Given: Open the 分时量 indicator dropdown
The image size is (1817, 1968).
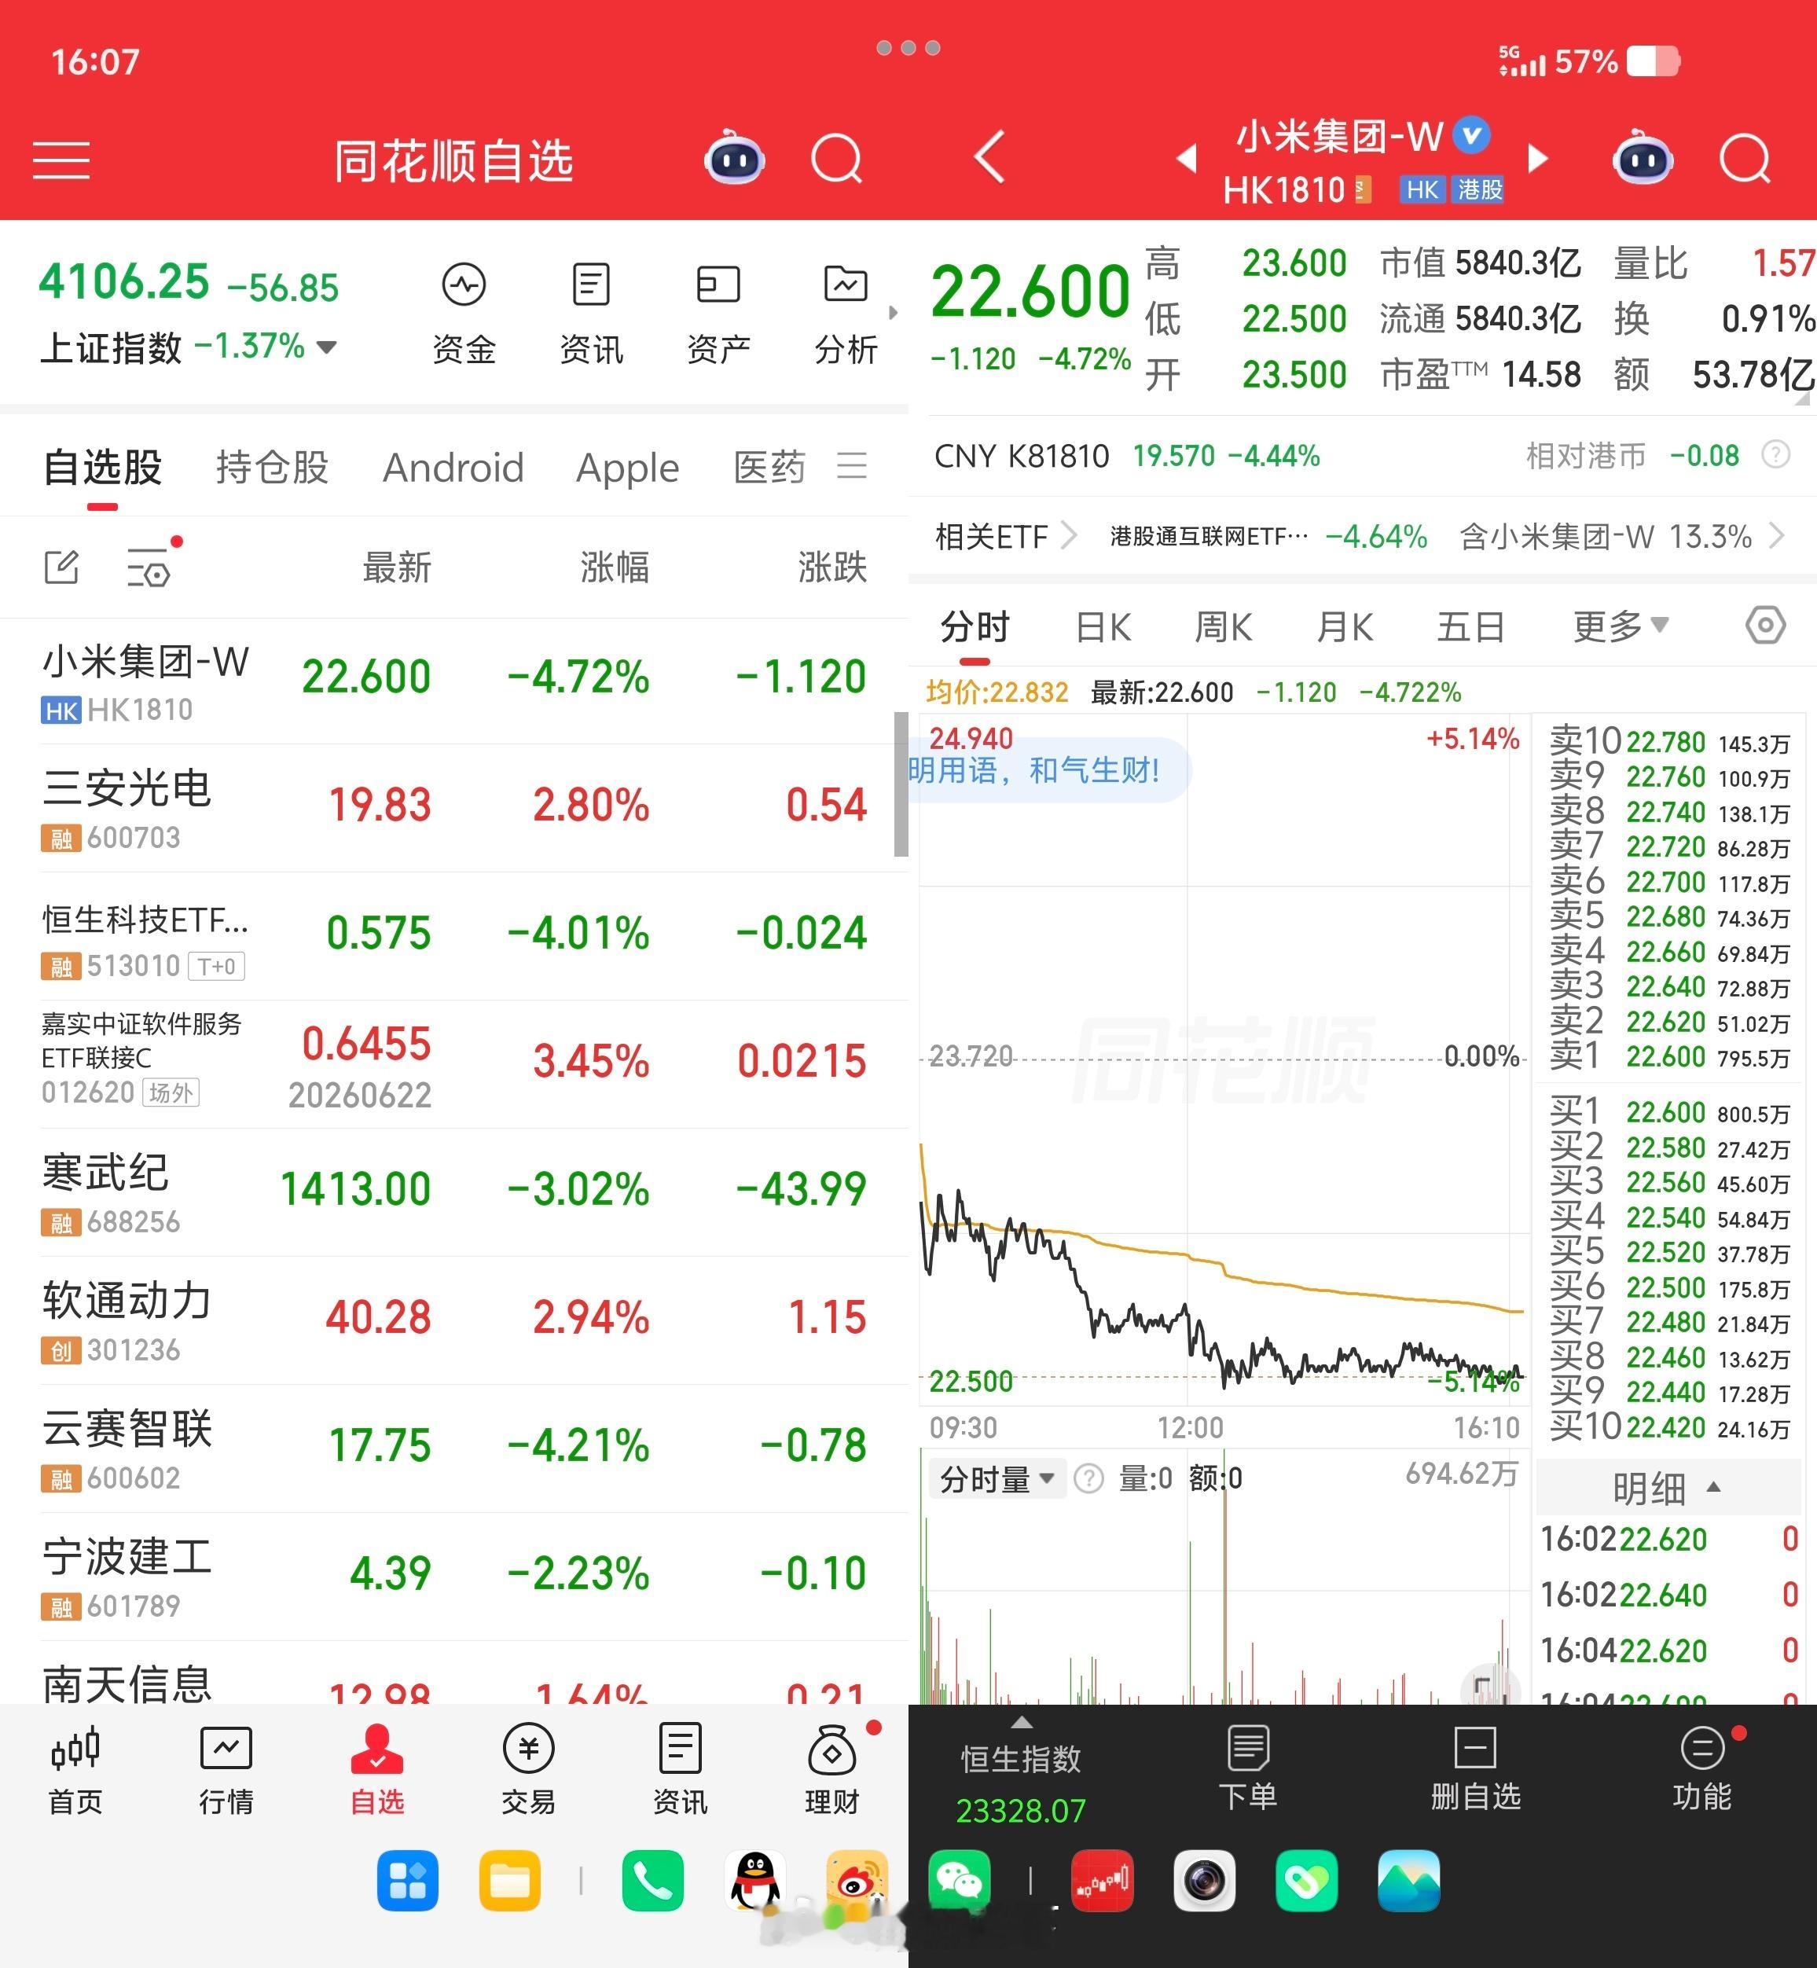Looking at the screenshot, I should click(997, 1478).
